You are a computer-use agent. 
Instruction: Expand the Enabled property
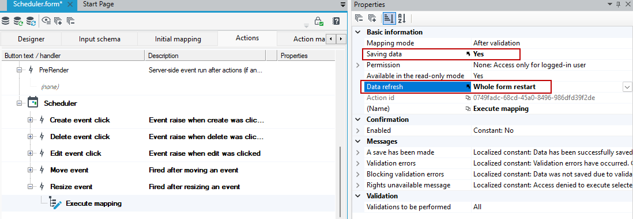click(x=357, y=130)
